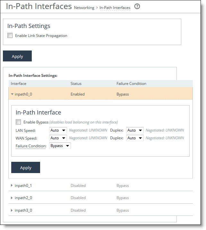Image resolution: width=206 pixels, height=230 pixels.
Task: Click Apply inside inpath0_0 interface panel
Action: pos(26,168)
